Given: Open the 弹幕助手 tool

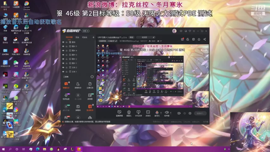Looking at the screenshot, I should pos(66,85).
